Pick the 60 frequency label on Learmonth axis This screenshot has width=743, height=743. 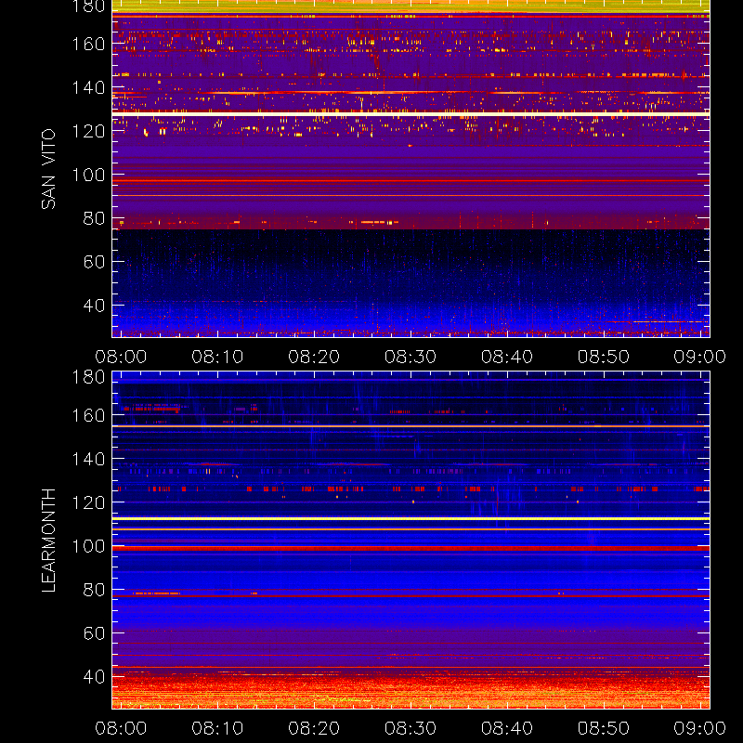94,633
